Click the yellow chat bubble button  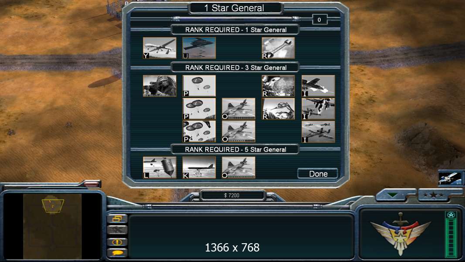[117, 253]
